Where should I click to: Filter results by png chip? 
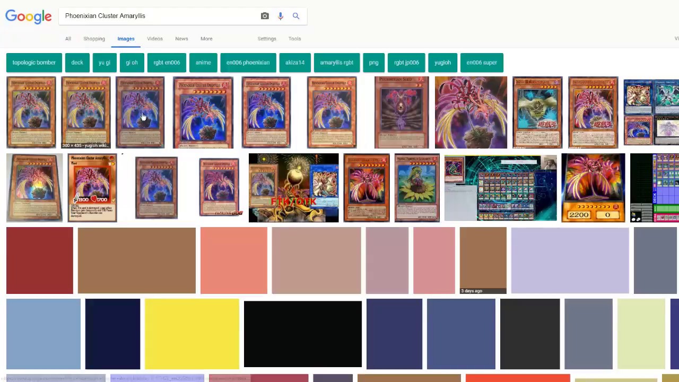[373, 63]
